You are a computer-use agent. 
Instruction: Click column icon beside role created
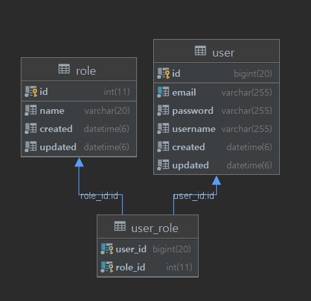31,129
